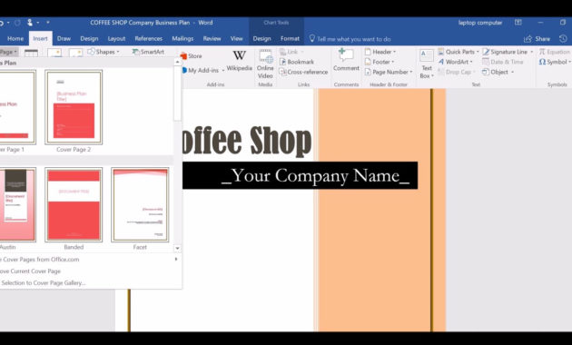Viewport: 572px width, 345px height.
Task: Insert a Signature Line
Action: click(x=508, y=52)
